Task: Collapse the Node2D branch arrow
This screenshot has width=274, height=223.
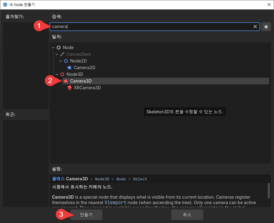Action: (60, 61)
